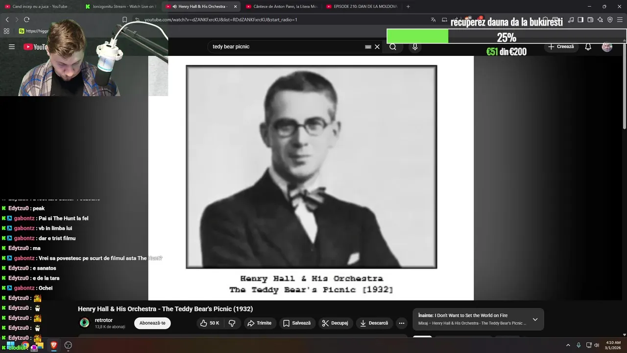Image resolution: width=627 pixels, height=353 pixels.
Task: Go back with the browser back arrow
Action: pyautogui.click(x=7, y=20)
